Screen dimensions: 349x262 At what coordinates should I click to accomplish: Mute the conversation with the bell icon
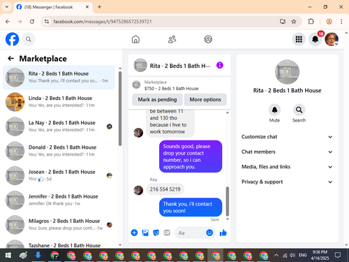coord(274,110)
